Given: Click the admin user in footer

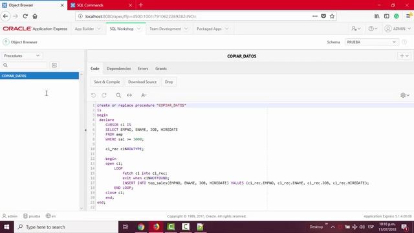Looking at the screenshot, I should pos(10,216).
